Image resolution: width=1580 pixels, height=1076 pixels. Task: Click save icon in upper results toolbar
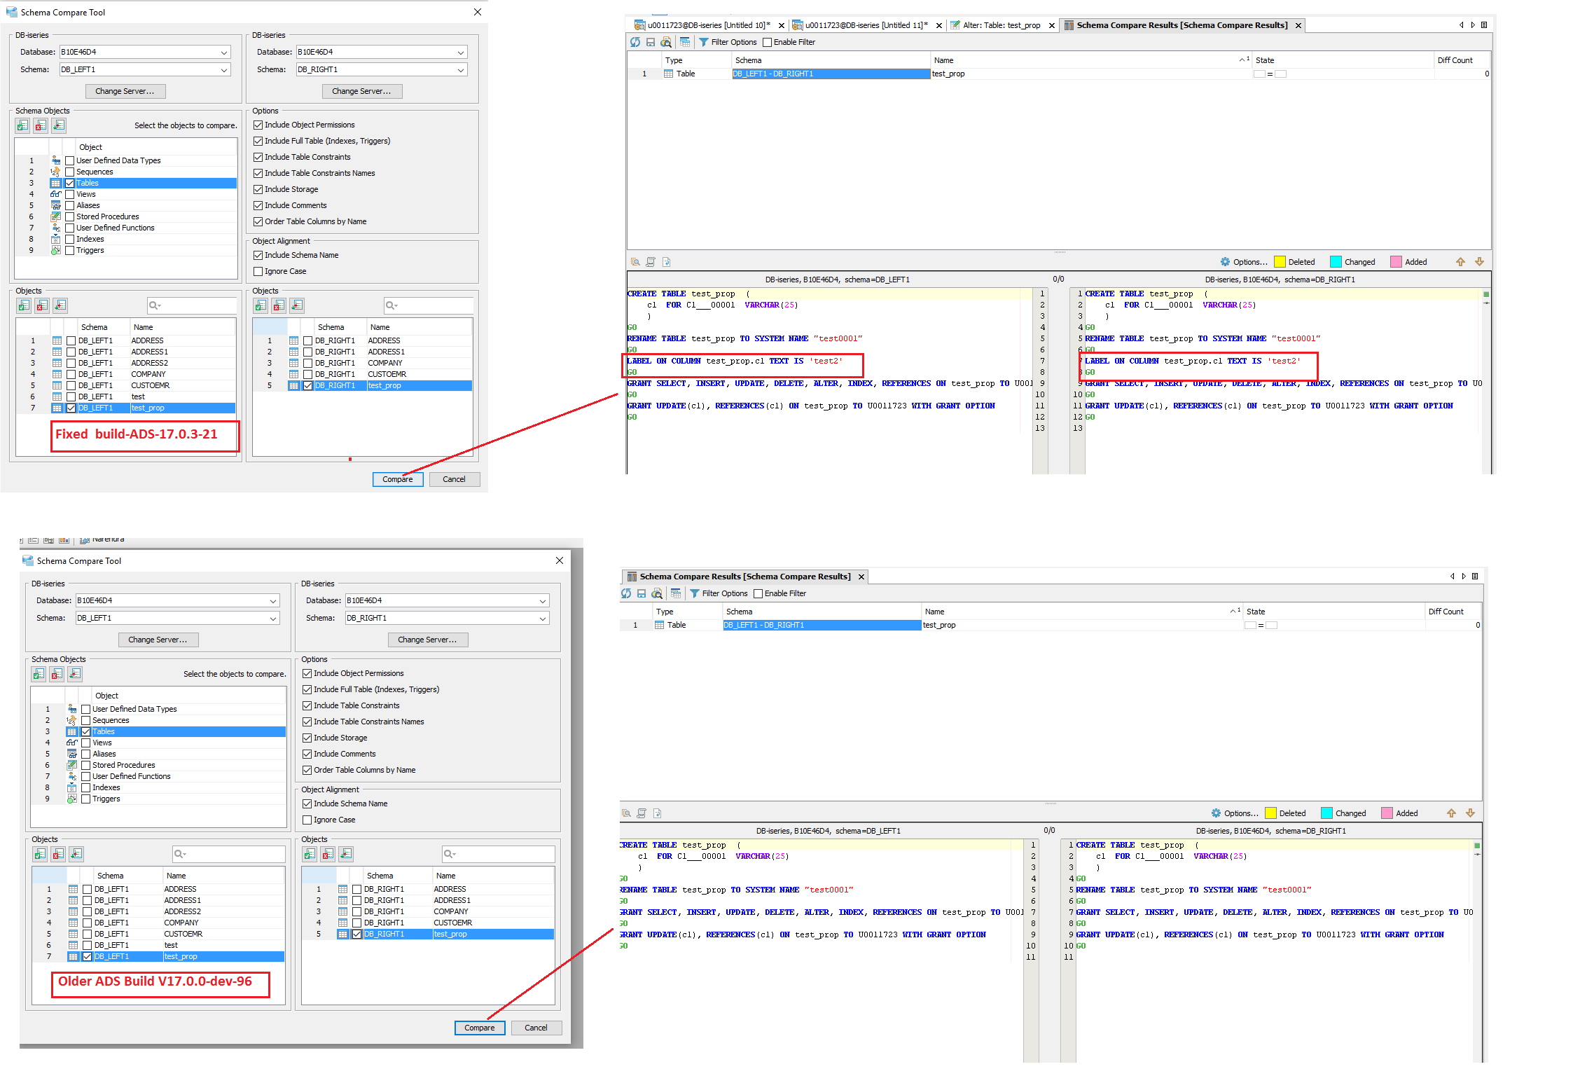tap(651, 42)
